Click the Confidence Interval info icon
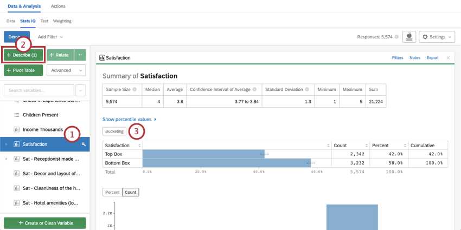This screenshot has width=461, height=230. point(256,89)
